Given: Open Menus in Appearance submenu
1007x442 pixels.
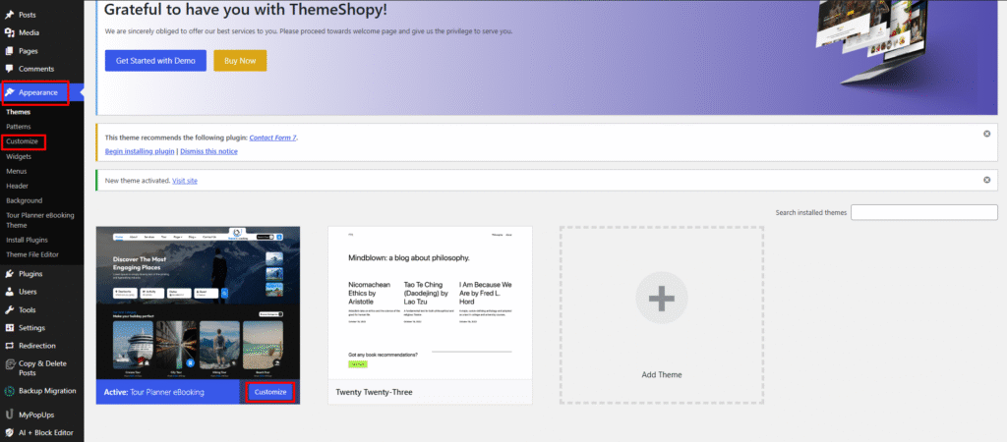Looking at the screenshot, I should coord(17,171).
